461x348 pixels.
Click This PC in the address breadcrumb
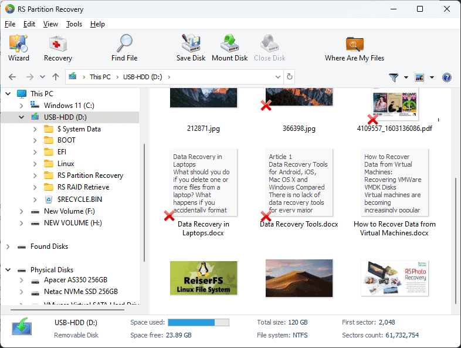pyautogui.click(x=100, y=77)
